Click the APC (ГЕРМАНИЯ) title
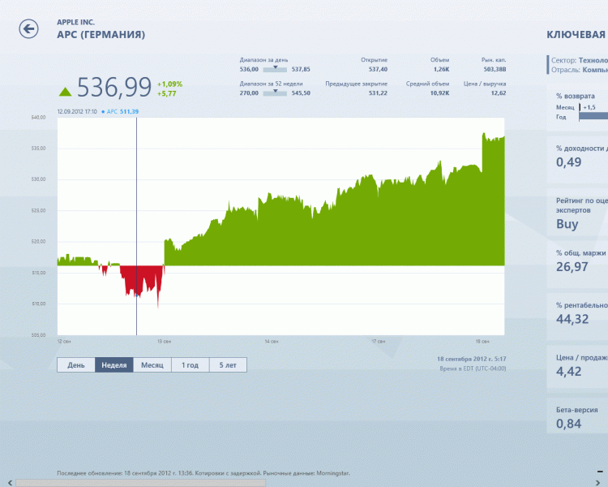Viewport: 608px width, 487px height. click(x=101, y=35)
